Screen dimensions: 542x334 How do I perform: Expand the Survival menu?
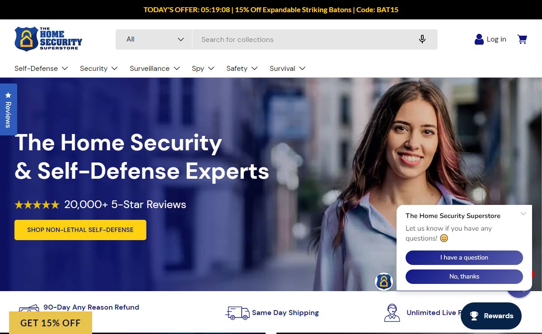[x=288, y=69]
